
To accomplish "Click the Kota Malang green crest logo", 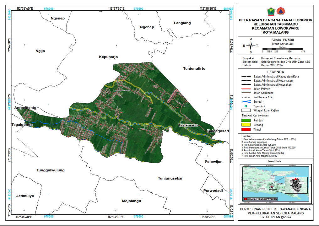I will point(271,11).
